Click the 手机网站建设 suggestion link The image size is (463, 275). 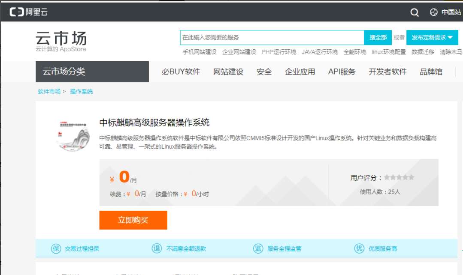(199, 52)
